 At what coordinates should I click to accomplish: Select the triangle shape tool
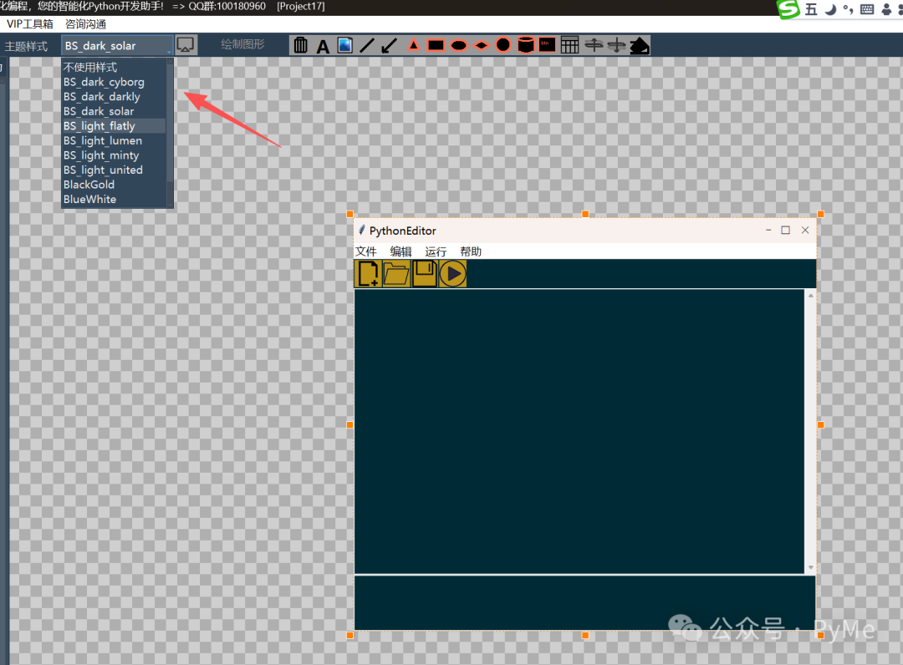click(414, 45)
